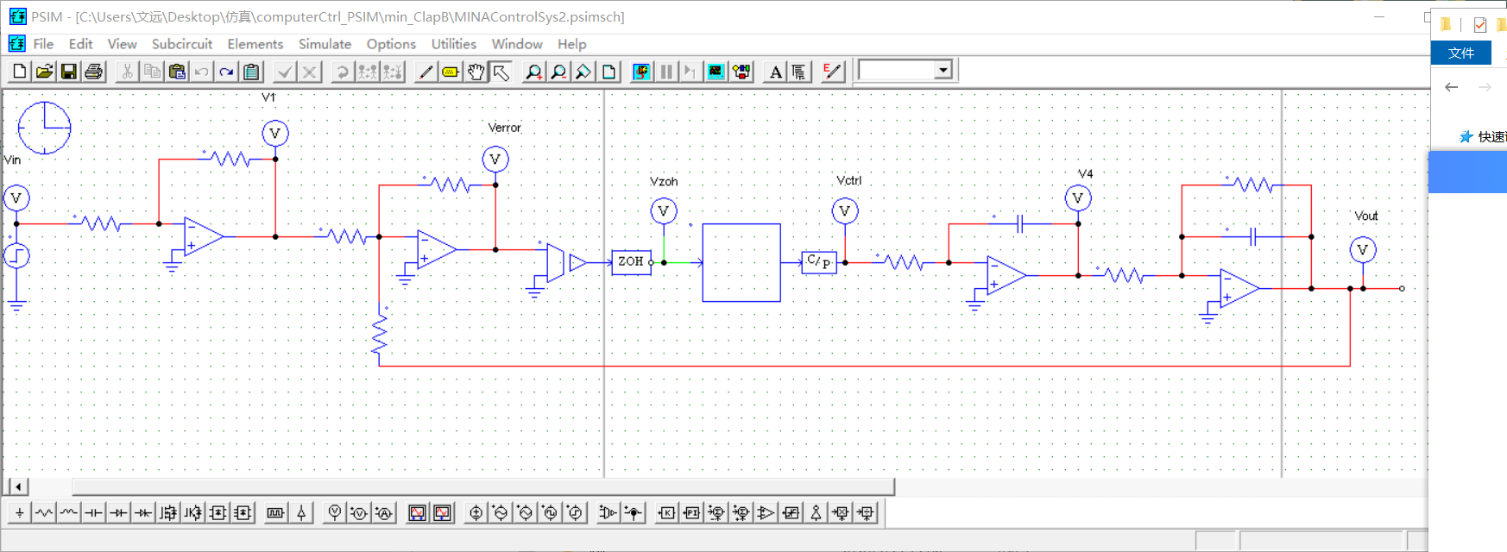The image size is (1507, 552).
Task: Choose the arrow selection tool
Action: coord(501,72)
